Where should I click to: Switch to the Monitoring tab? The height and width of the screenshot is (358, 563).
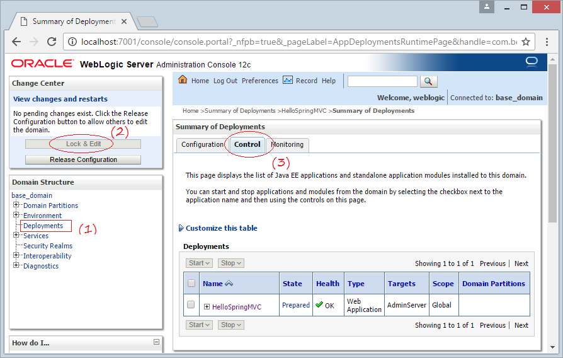[x=287, y=144]
